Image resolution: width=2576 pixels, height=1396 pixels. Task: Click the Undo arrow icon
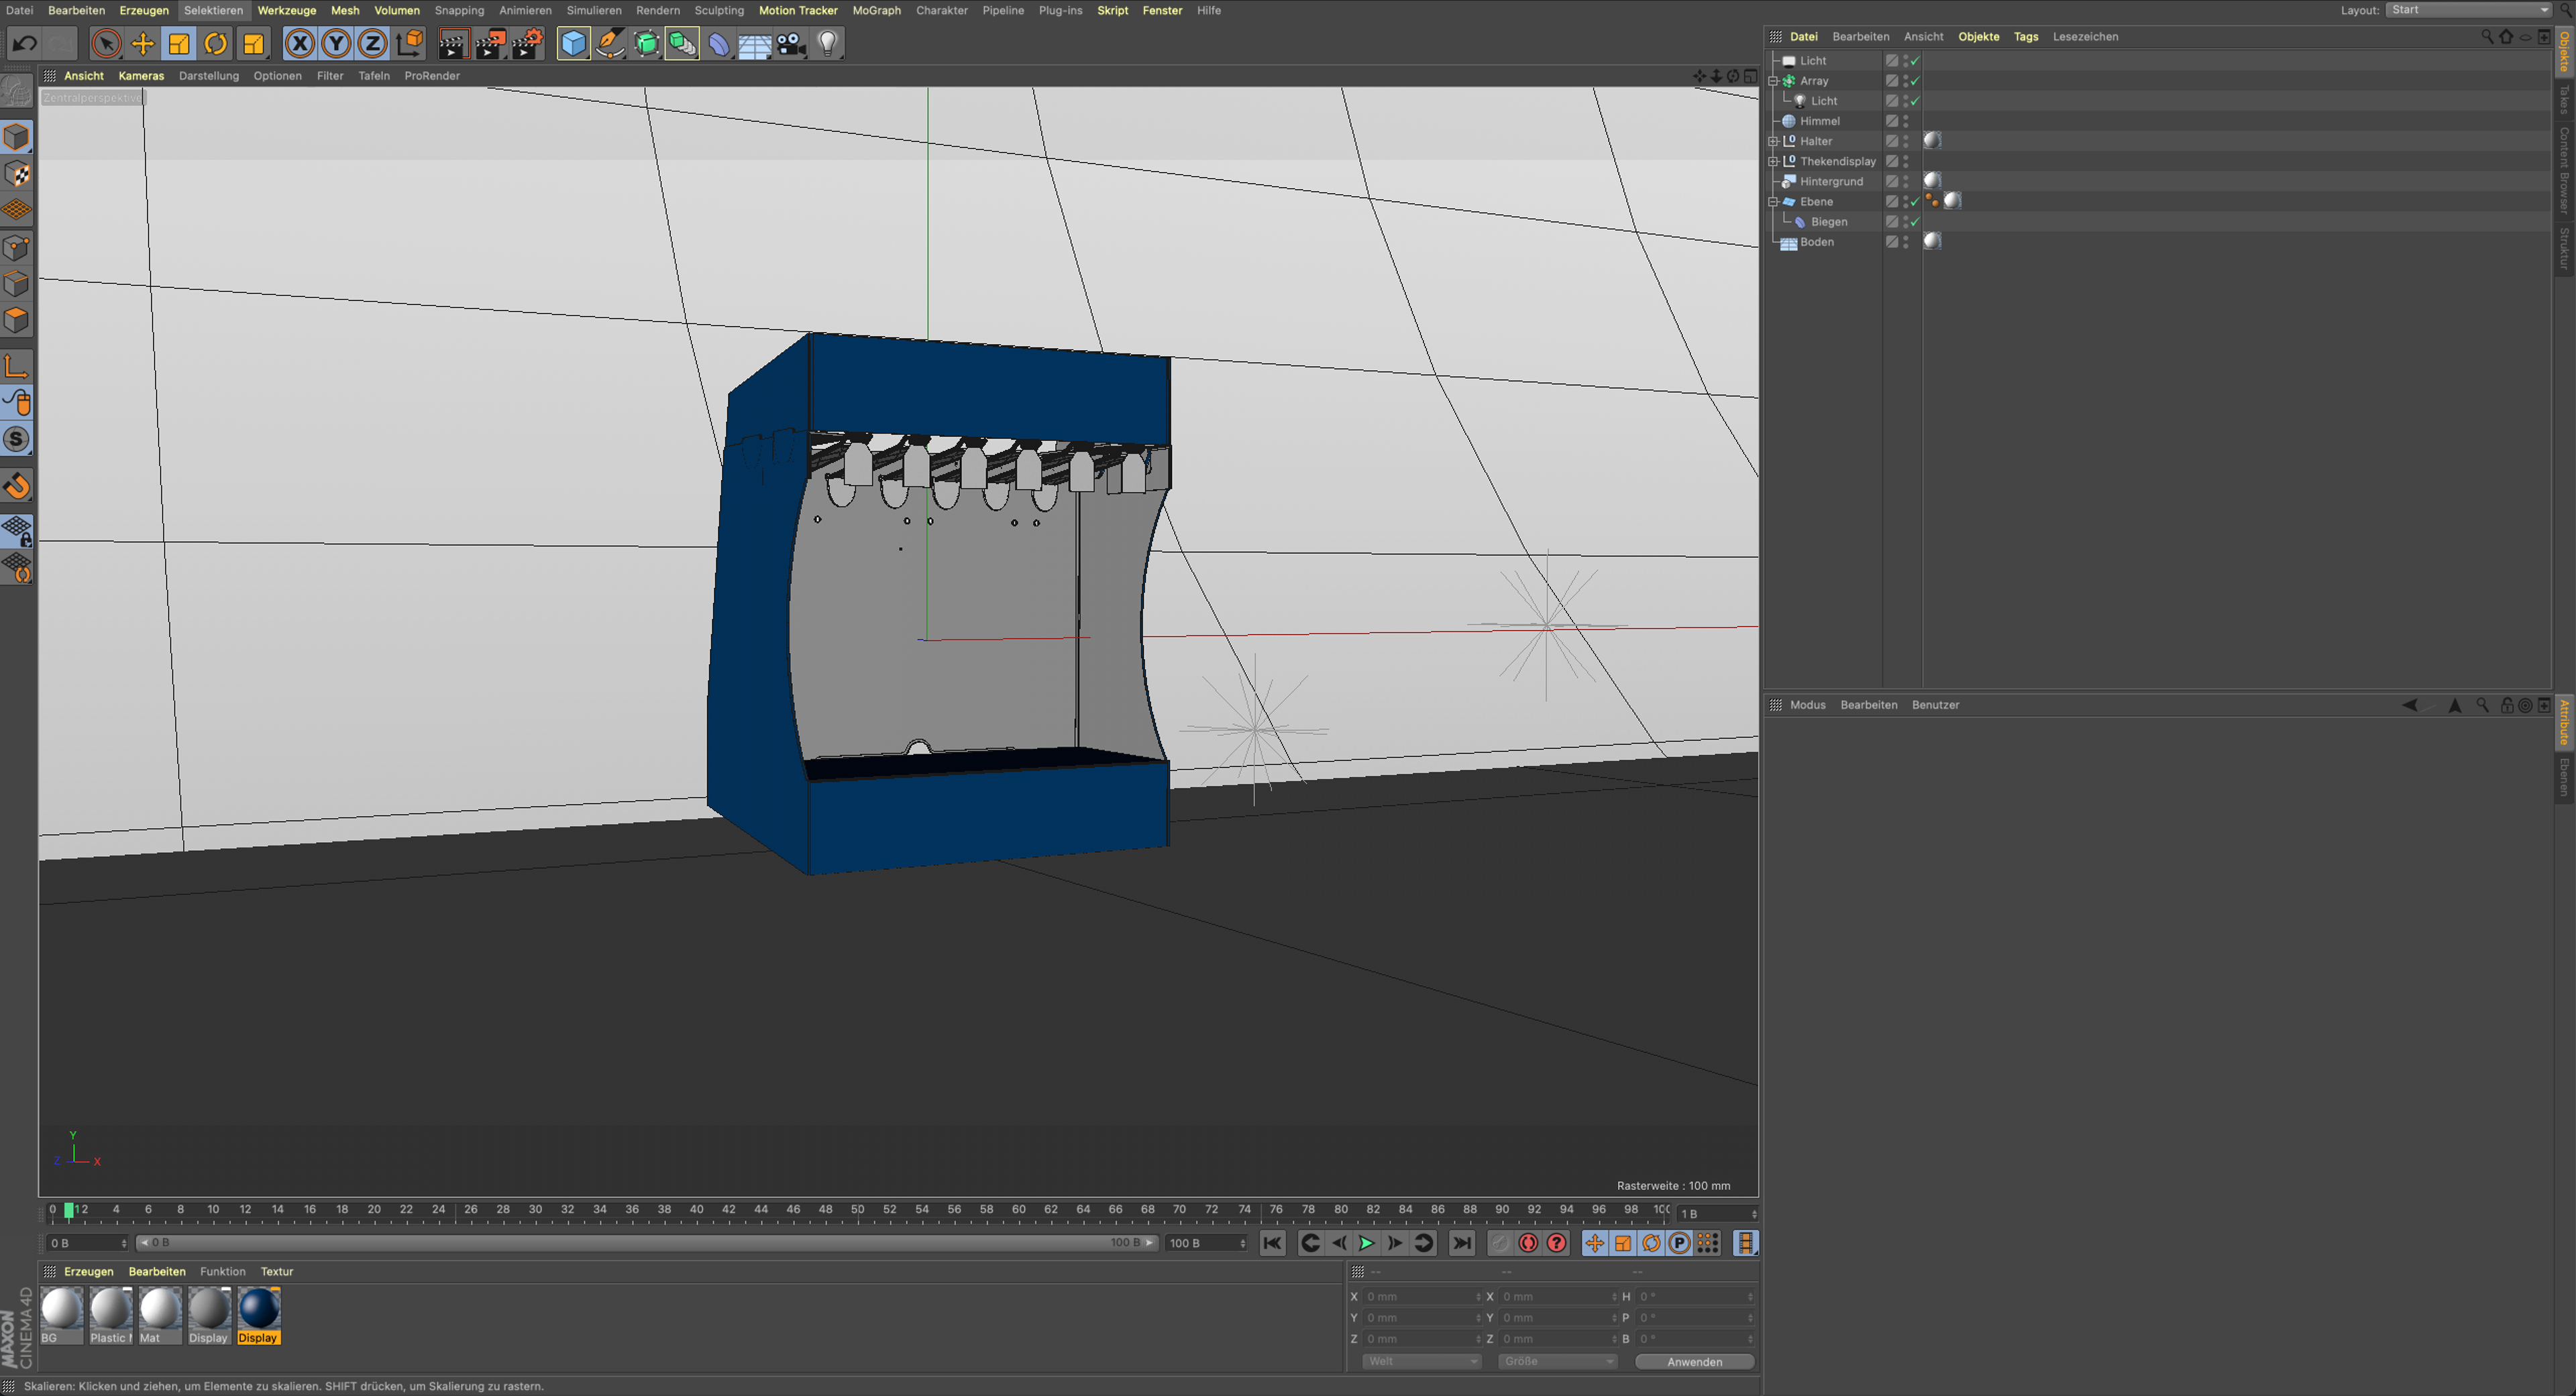click(x=25, y=44)
